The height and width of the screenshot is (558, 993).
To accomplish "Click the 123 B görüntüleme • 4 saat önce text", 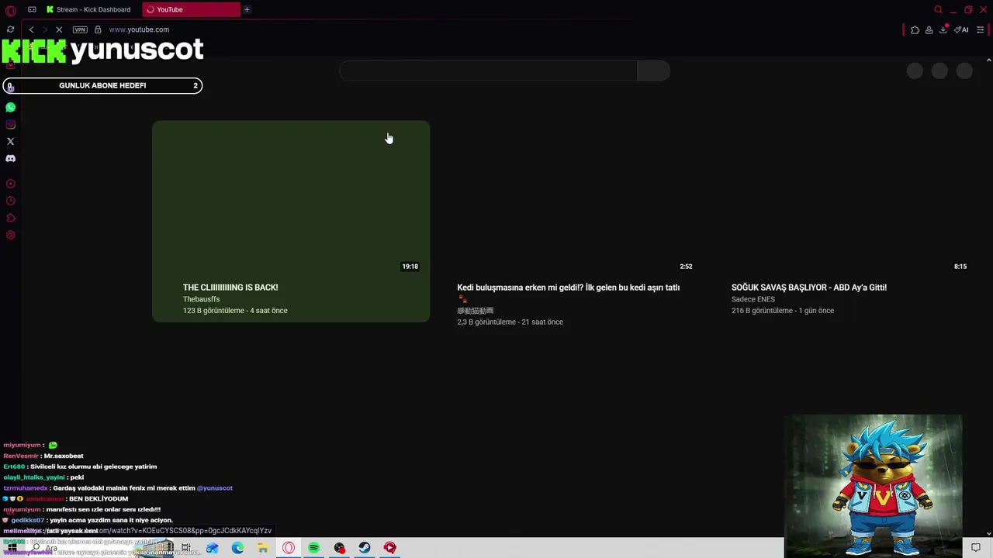I will [235, 311].
